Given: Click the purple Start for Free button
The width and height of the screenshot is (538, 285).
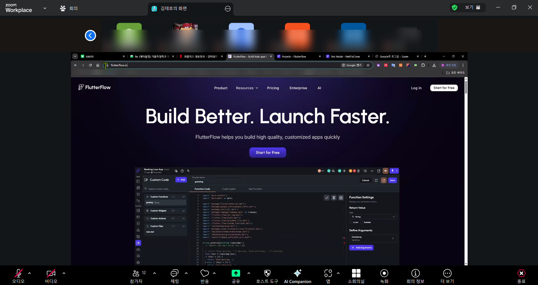Looking at the screenshot, I should [x=268, y=153].
